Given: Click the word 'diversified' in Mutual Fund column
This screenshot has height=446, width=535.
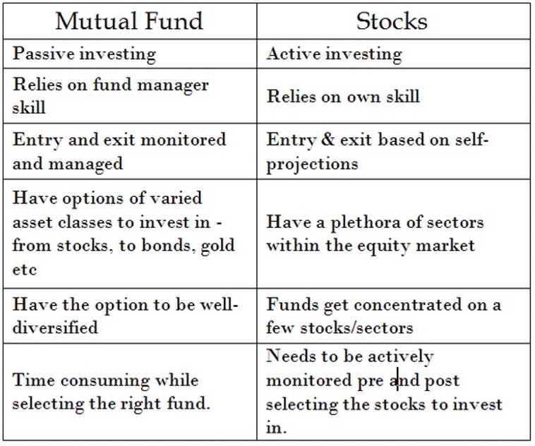Looking at the screenshot, I should [55, 327].
